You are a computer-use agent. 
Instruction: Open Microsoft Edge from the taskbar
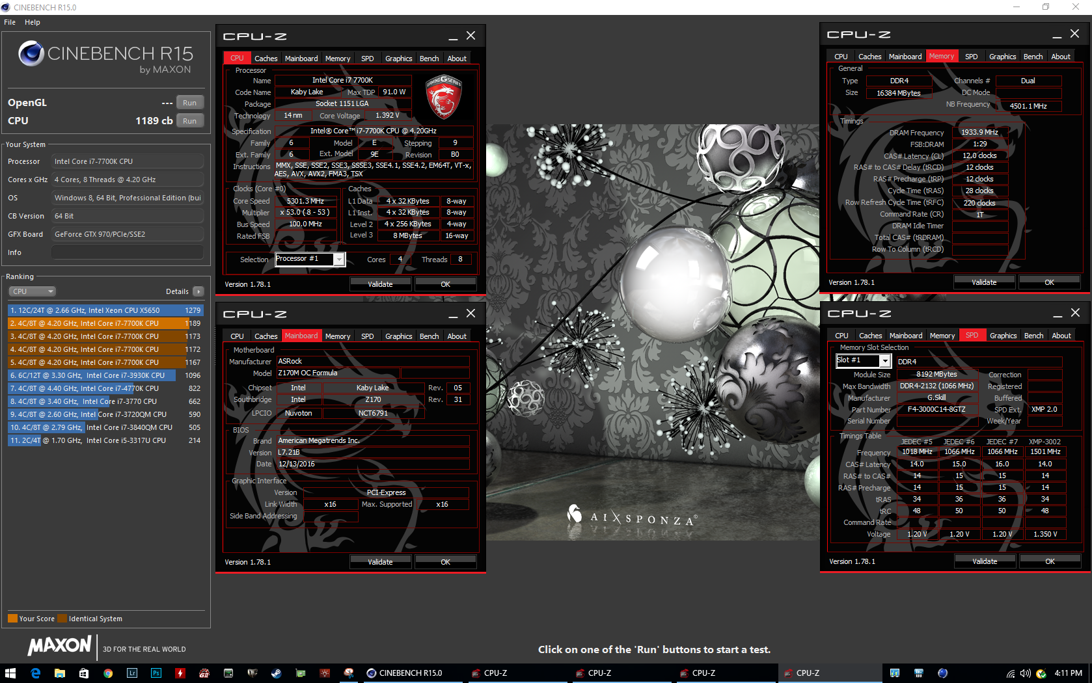[35, 673]
